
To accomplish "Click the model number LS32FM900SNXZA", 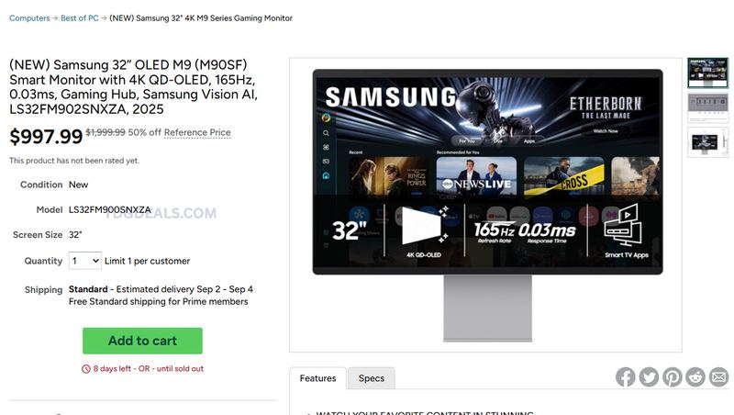I will (109, 210).
